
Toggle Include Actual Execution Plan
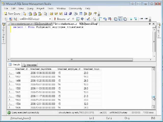click(100, 19)
